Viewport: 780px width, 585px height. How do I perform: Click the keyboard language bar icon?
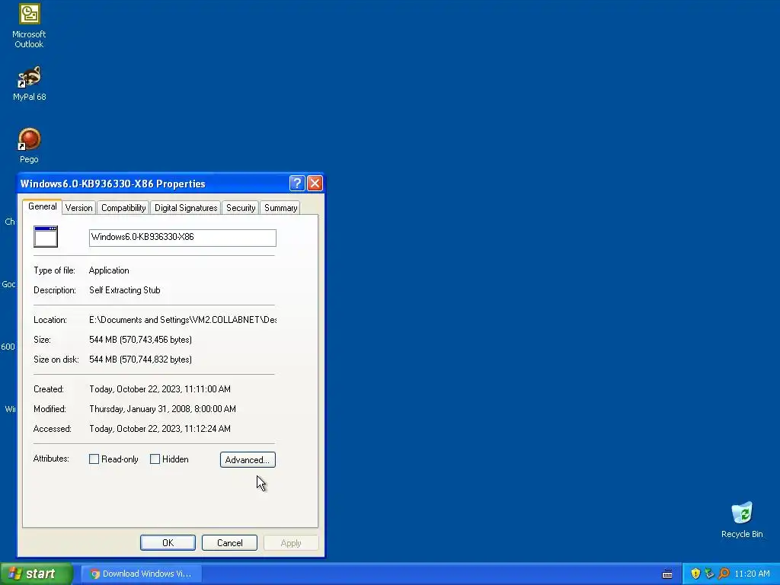click(x=667, y=574)
